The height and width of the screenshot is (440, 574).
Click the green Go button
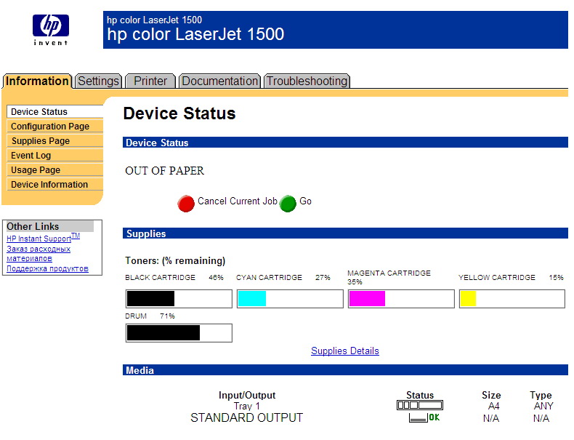click(288, 204)
